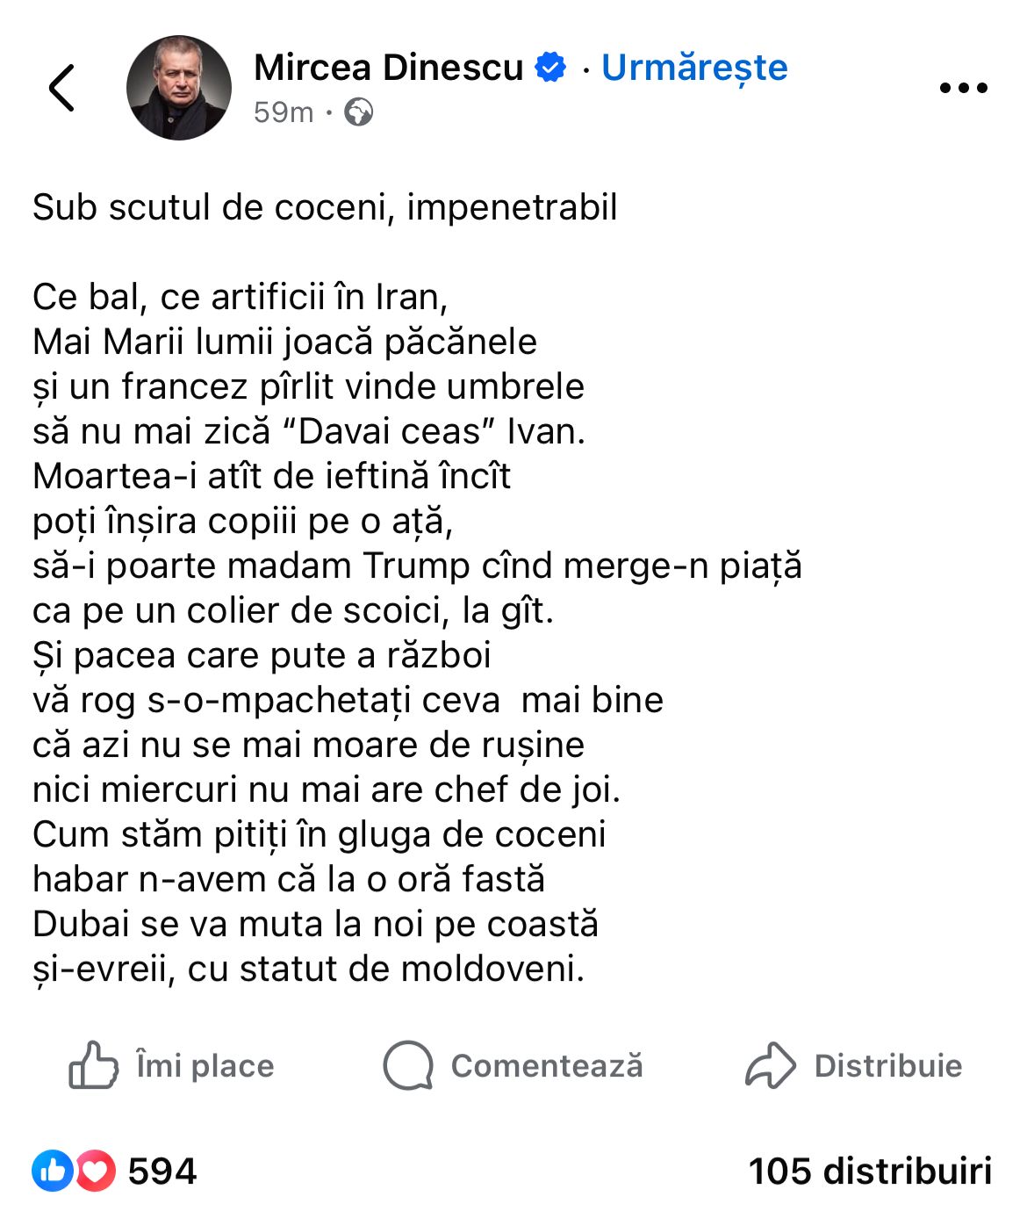Open the three-dot post options menu
1027x1211 pixels.
(x=963, y=88)
